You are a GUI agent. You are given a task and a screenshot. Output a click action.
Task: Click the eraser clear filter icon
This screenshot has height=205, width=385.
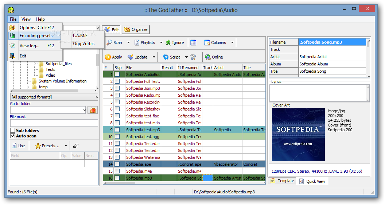point(76,146)
